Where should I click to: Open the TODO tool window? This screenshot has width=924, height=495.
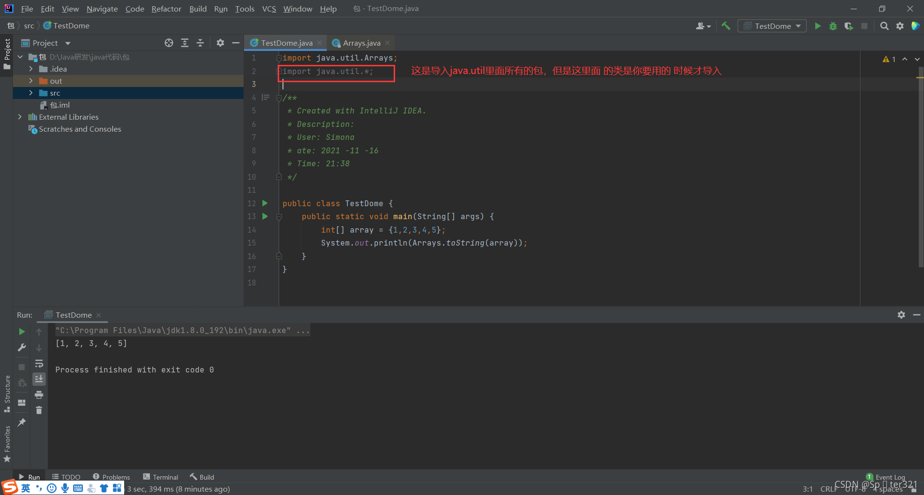pyautogui.click(x=66, y=477)
